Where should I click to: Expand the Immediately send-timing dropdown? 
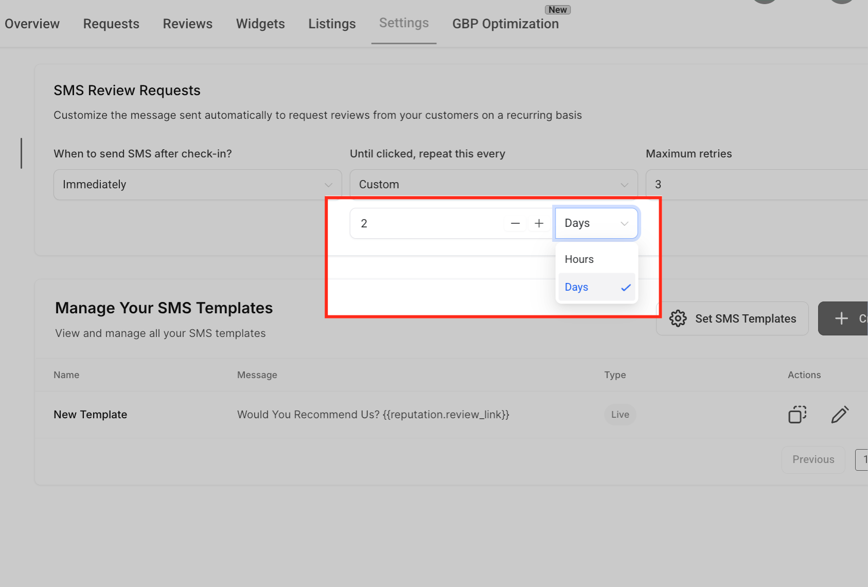198,185
